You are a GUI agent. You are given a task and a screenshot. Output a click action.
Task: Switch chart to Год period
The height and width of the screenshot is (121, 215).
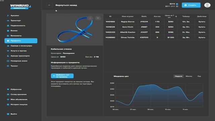(199, 76)
